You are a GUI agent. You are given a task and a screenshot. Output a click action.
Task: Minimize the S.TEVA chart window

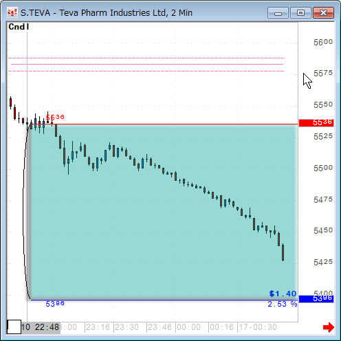(278, 13)
